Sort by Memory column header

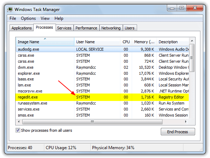[x=144, y=42]
